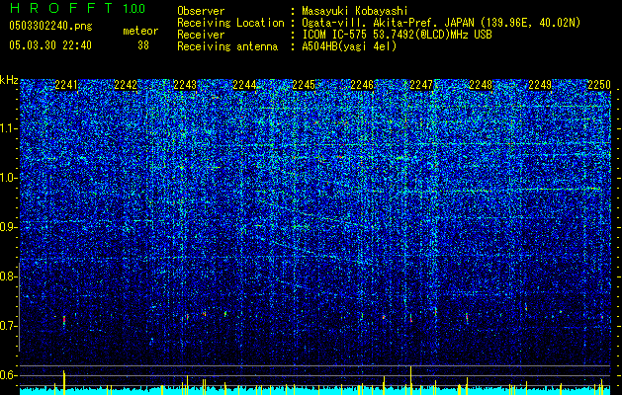Click the 'Observer' field label
This screenshot has height=395, width=622.
(x=201, y=11)
